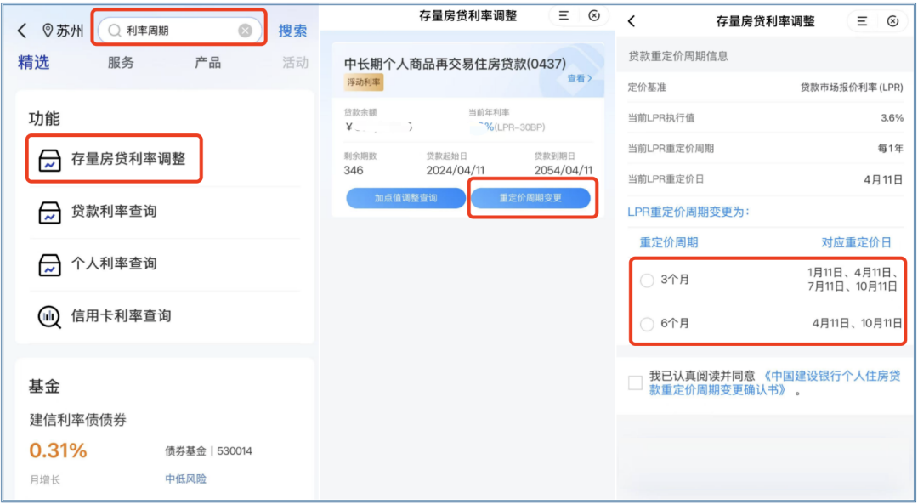Clear the search text with the X icon
The width and height of the screenshot is (918, 504).
coord(245,31)
